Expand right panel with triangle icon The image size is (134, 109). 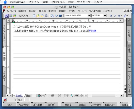pos(129,20)
